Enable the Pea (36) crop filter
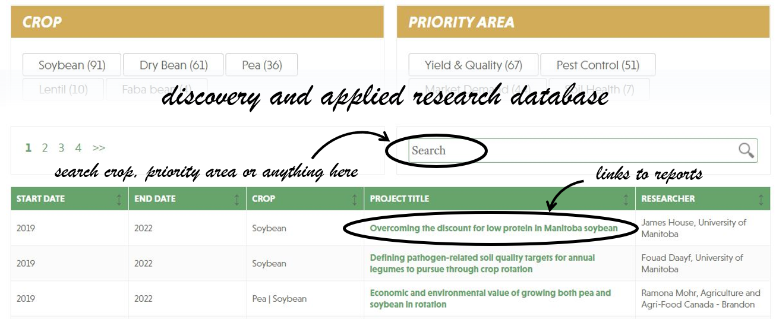Viewport: 776px width, 319px height. click(x=261, y=65)
